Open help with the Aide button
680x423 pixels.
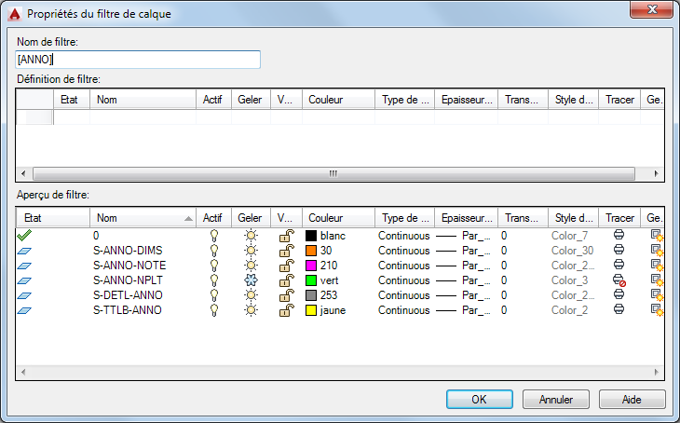tap(632, 399)
